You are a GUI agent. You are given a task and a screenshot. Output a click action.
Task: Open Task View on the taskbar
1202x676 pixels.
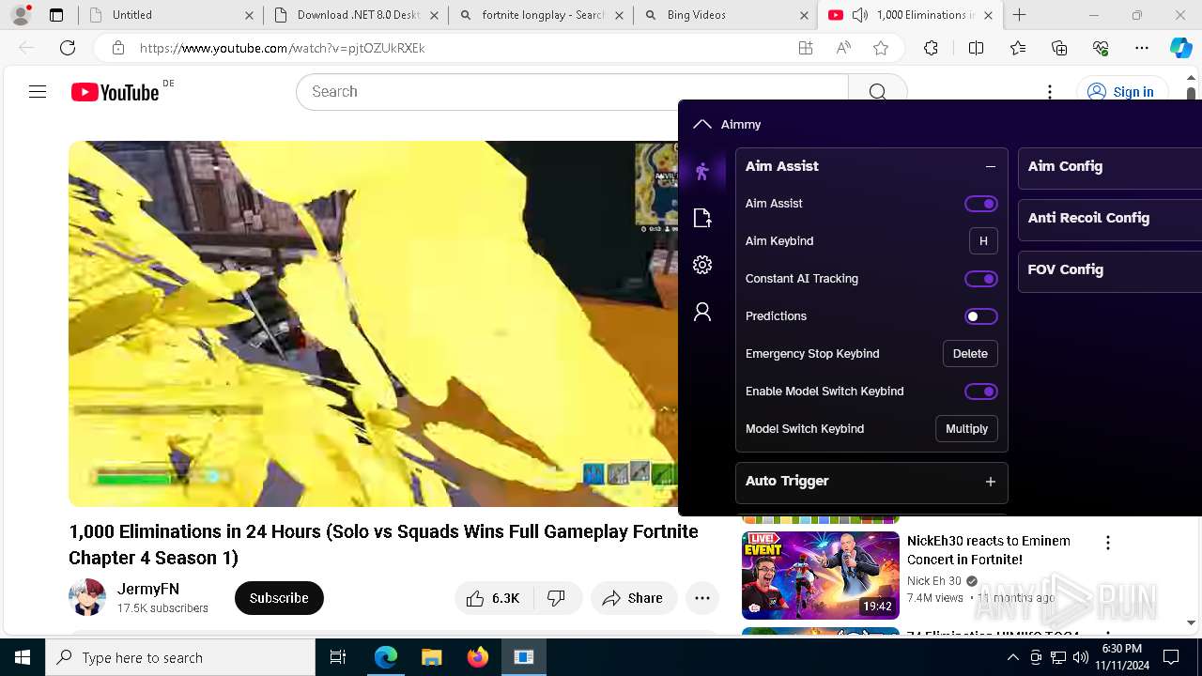point(338,657)
